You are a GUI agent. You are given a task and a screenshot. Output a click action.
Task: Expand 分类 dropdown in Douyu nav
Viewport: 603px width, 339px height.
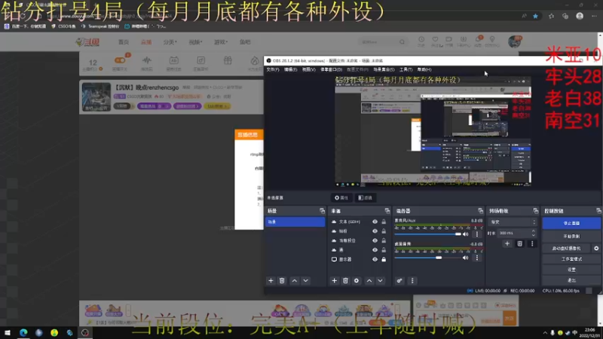click(x=170, y=42)
